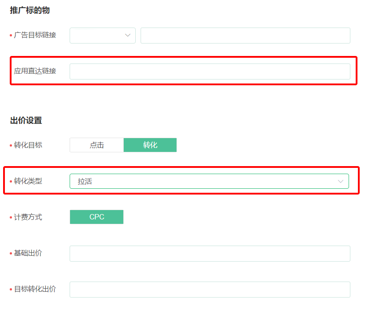365x310 pixels.
Task: Open the 转化类型 dropdown via its chevron arrow
Action: tap(341, 181)
